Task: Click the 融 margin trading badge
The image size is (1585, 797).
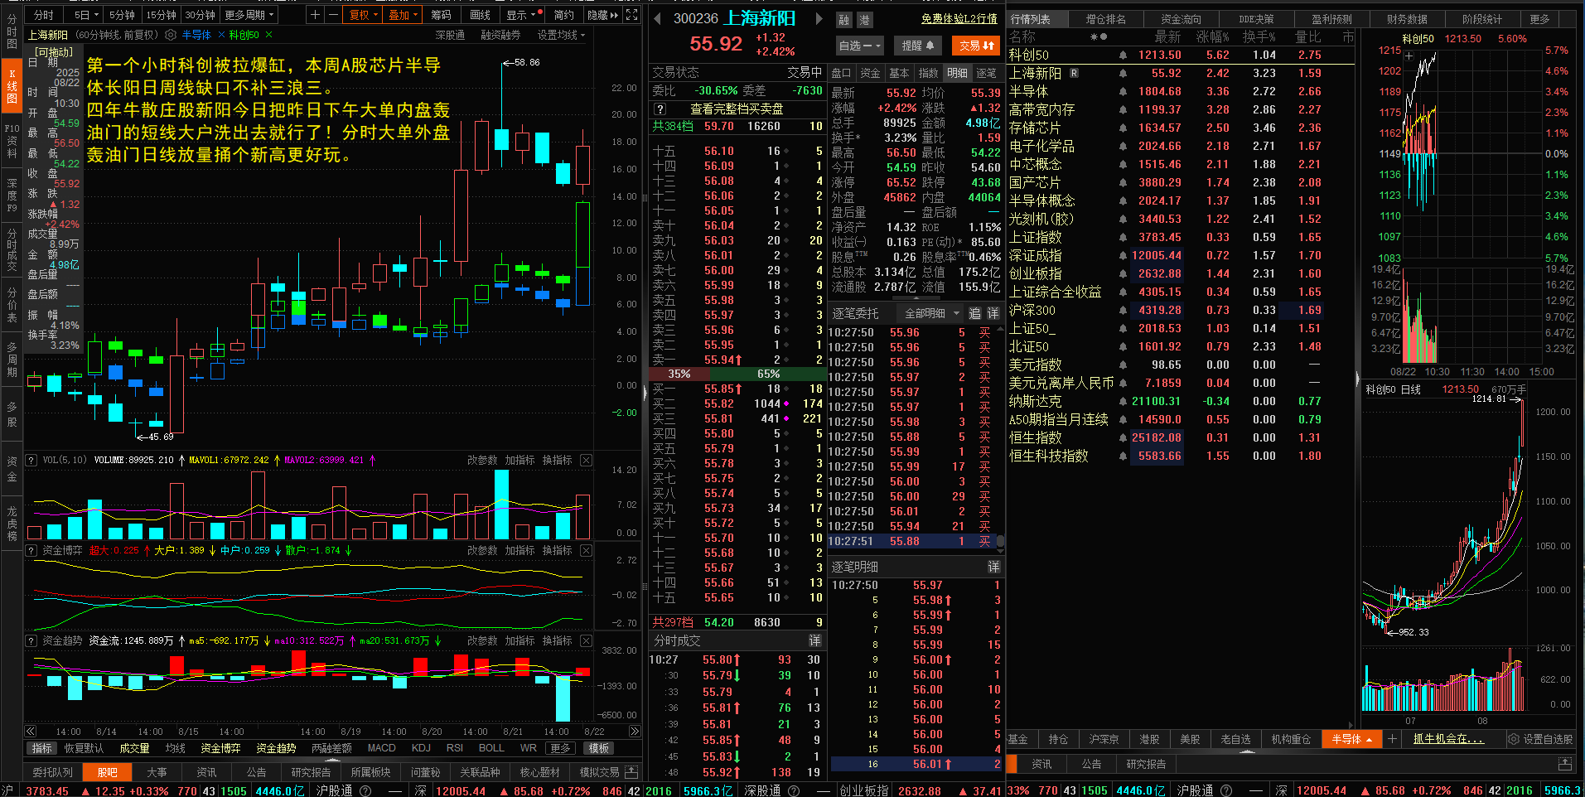Action: (x=843, y=19)
